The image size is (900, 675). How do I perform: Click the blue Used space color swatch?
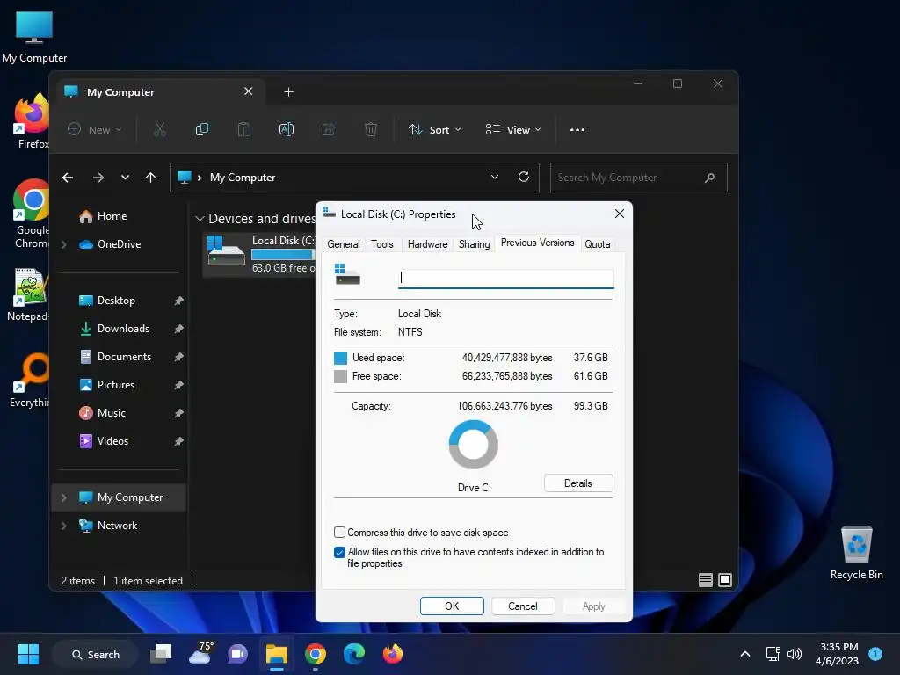tap(340, 359)
